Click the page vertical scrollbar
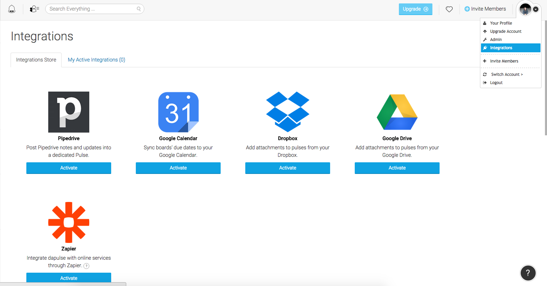 tap(546, 78)
